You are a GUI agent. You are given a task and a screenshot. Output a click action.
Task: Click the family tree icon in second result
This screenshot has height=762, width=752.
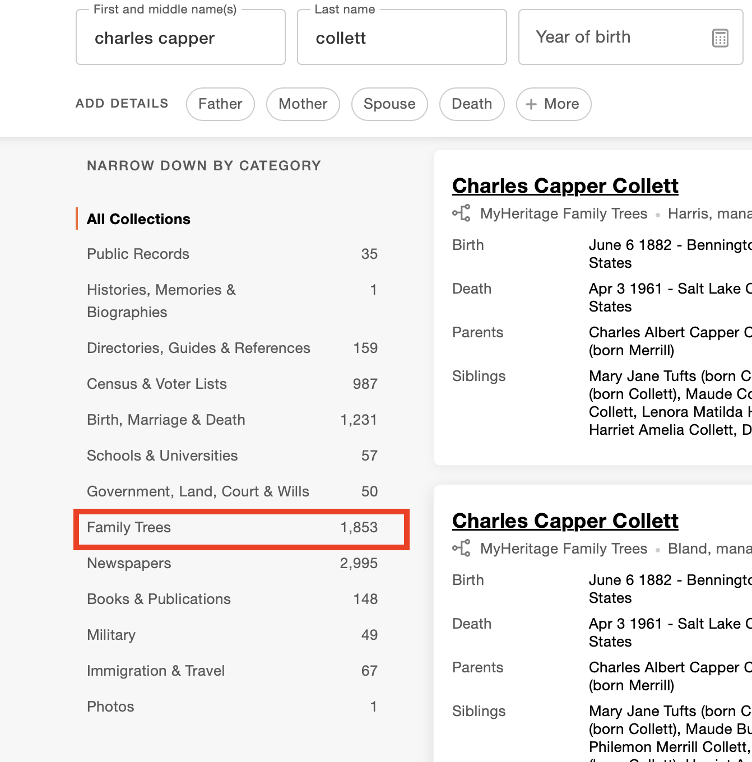coord(462,549)
